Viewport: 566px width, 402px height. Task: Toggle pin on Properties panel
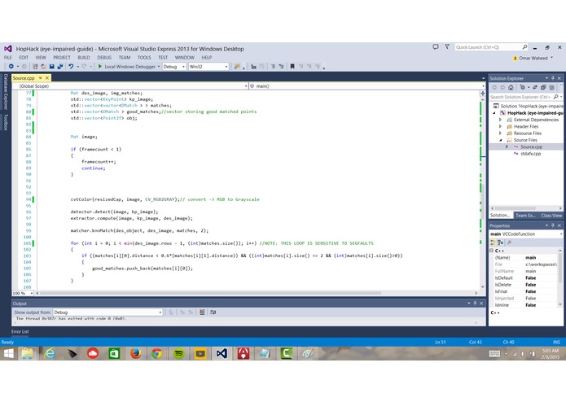pyautogui.click(x=553, y=225)
